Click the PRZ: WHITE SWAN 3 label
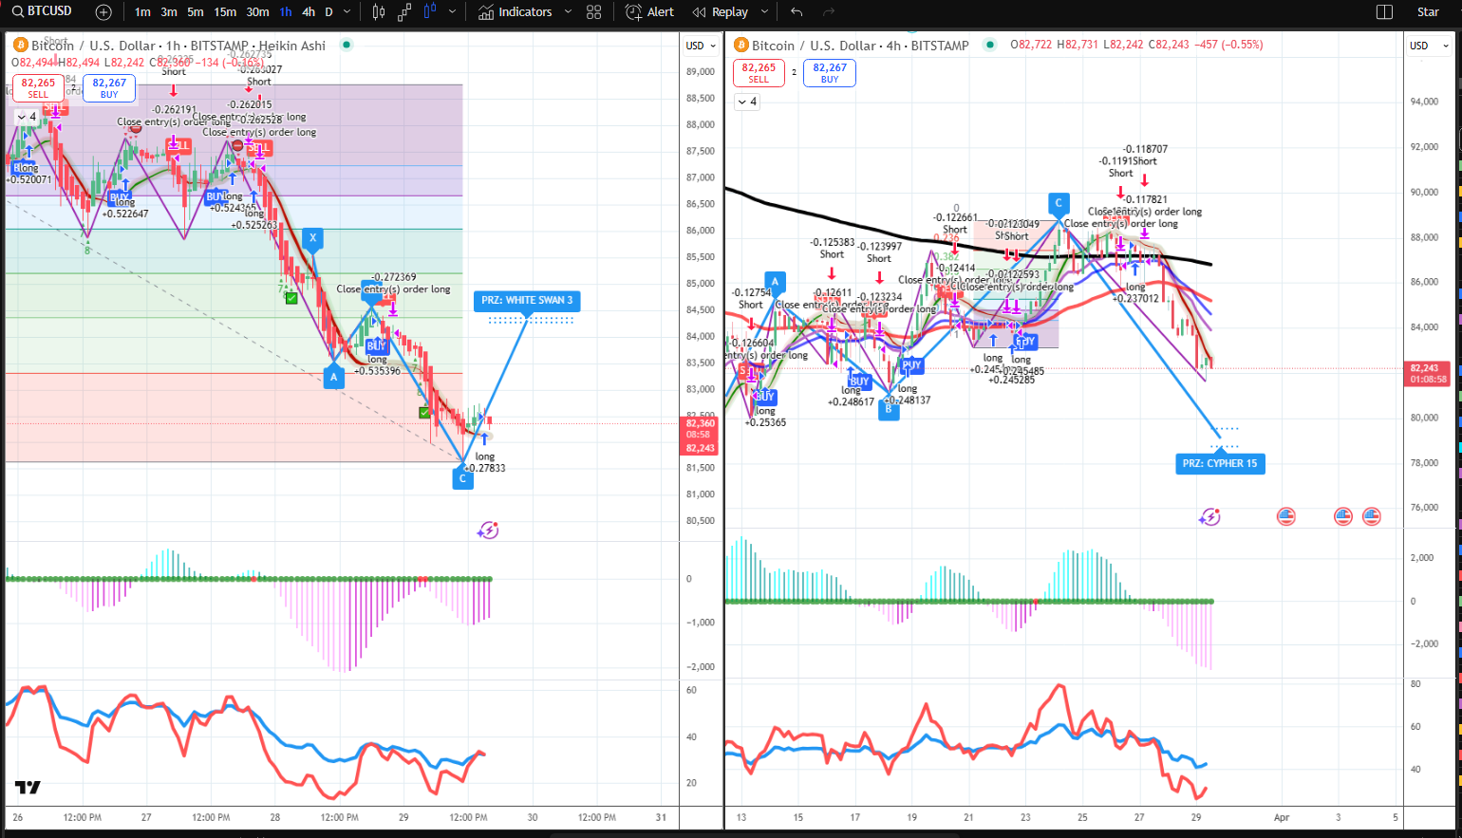Screen dimensions: 1462x838 (x=527, y=301)
